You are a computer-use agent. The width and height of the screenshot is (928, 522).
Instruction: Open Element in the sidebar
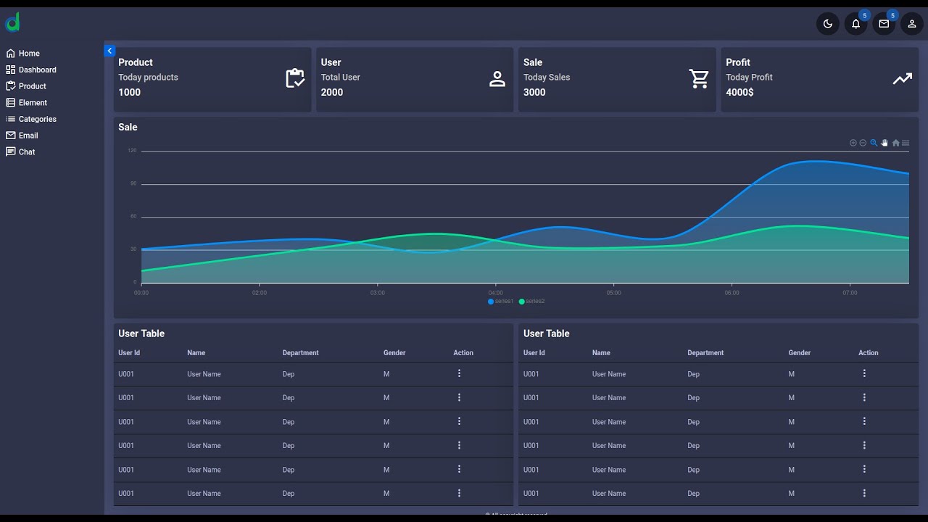point(26,103)
